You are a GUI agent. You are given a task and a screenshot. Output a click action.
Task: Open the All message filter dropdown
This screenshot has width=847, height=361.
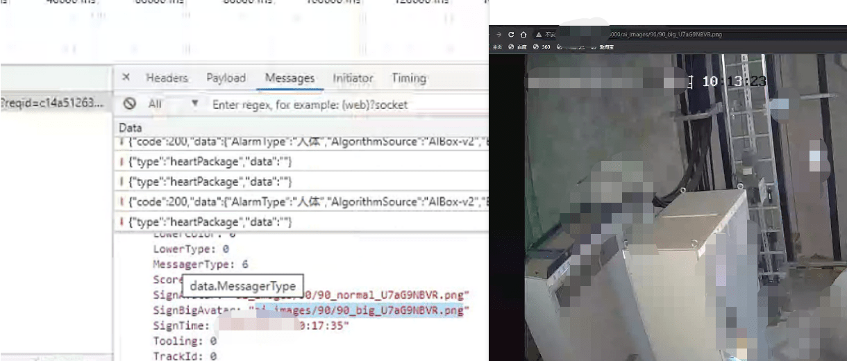pos(174,104)
